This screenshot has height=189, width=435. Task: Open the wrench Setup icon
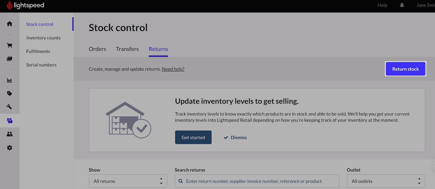(x=10, y=107)
